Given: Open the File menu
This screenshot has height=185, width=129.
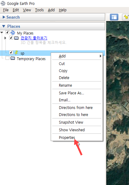Looking at the screenshot, I should 6,10.
